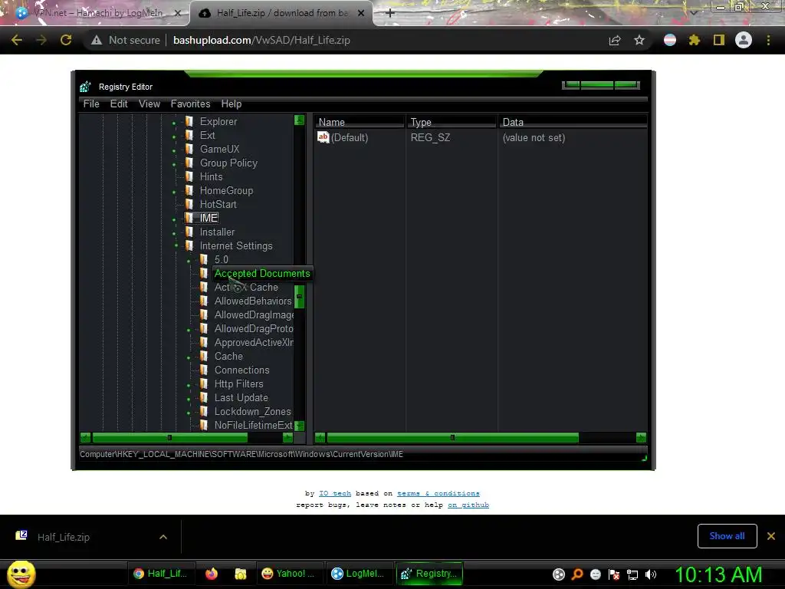
Task: Click the tree pane vertical scroll down arrow
Action: (300, 426)
